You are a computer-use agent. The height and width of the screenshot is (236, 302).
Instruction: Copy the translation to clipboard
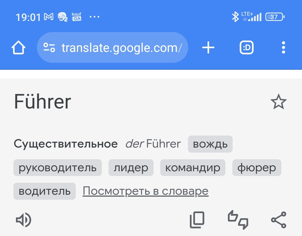tap(197, 220)
